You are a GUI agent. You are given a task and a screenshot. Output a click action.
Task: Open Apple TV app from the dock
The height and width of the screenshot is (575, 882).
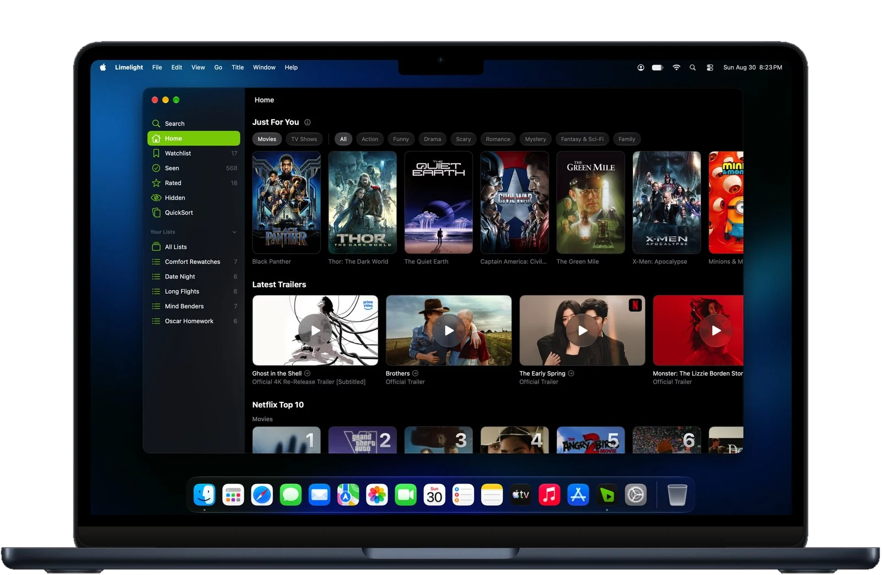[520, 495]
